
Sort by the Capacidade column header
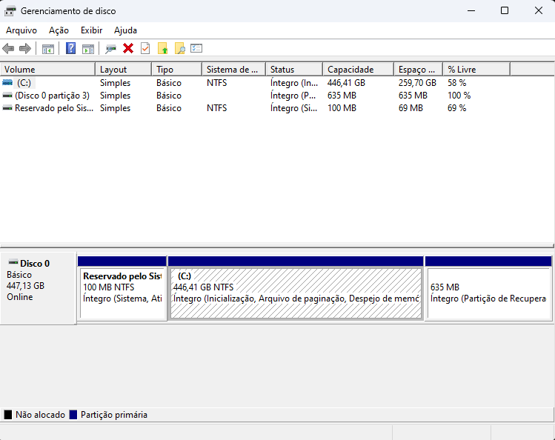[x=359, y=70]
